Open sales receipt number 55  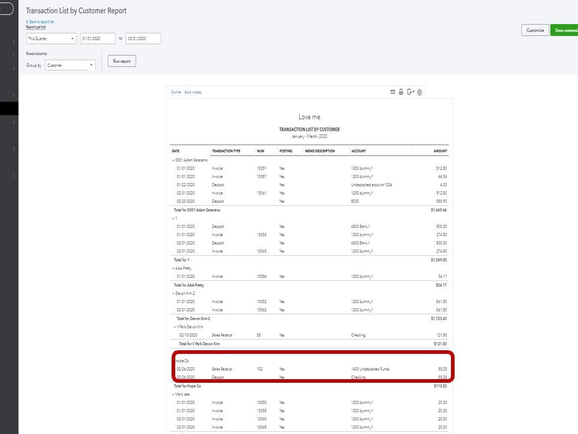(259, 336)
